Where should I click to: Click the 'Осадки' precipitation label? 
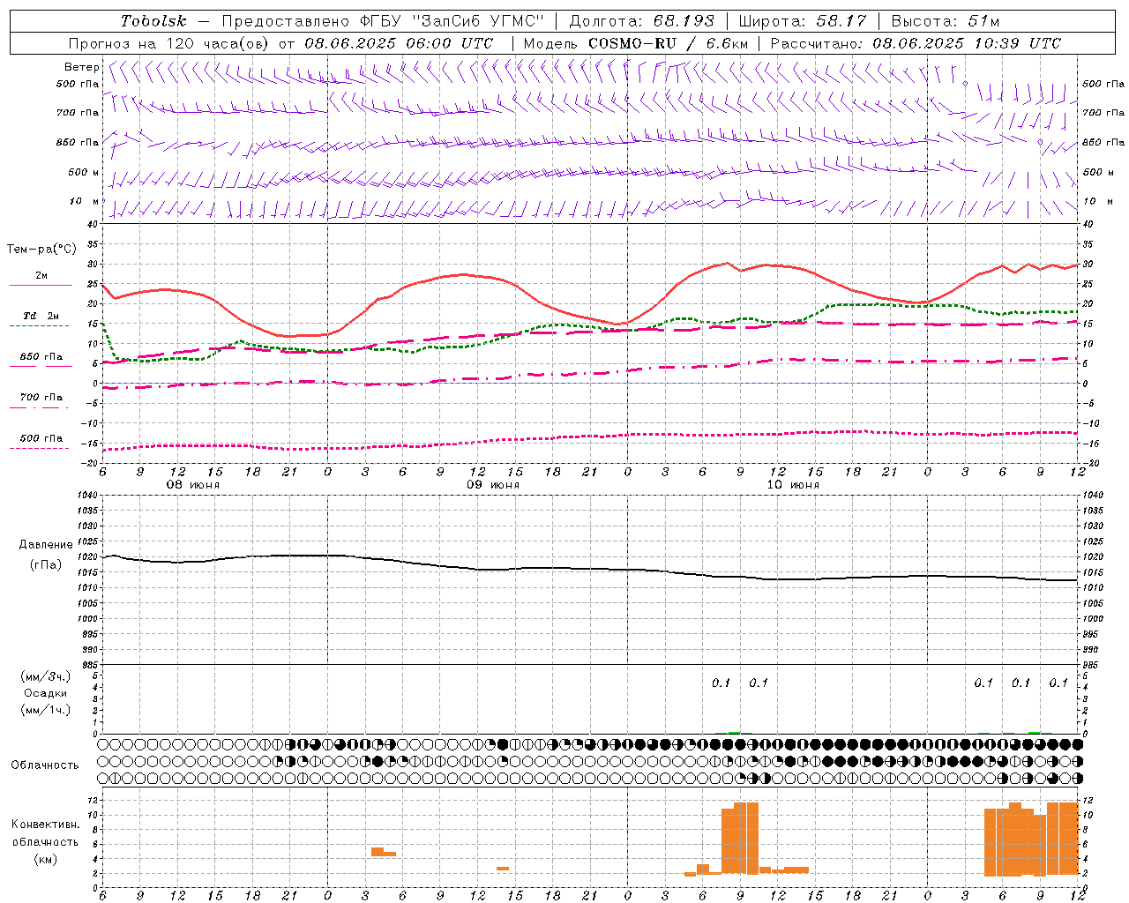(45, 693)
